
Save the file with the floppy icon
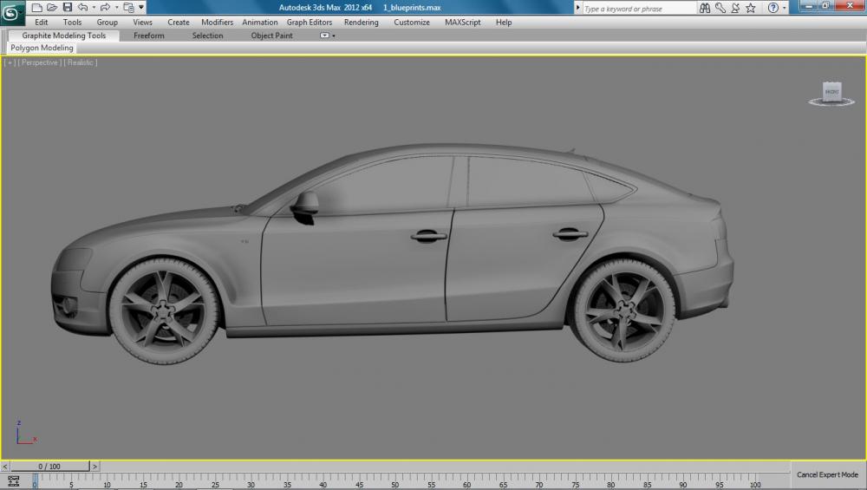point(67,8)
